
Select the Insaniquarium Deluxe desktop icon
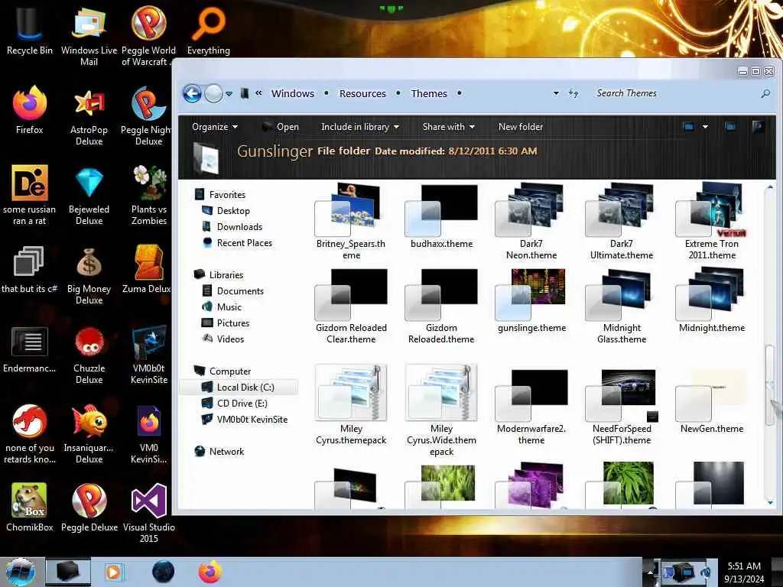(89, 433)
